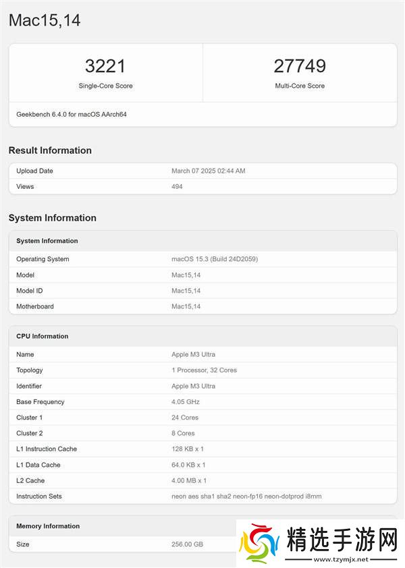
Task: Click the instruction sets list starting with neon
Action: pyautogui.click(x=246, y=496)
